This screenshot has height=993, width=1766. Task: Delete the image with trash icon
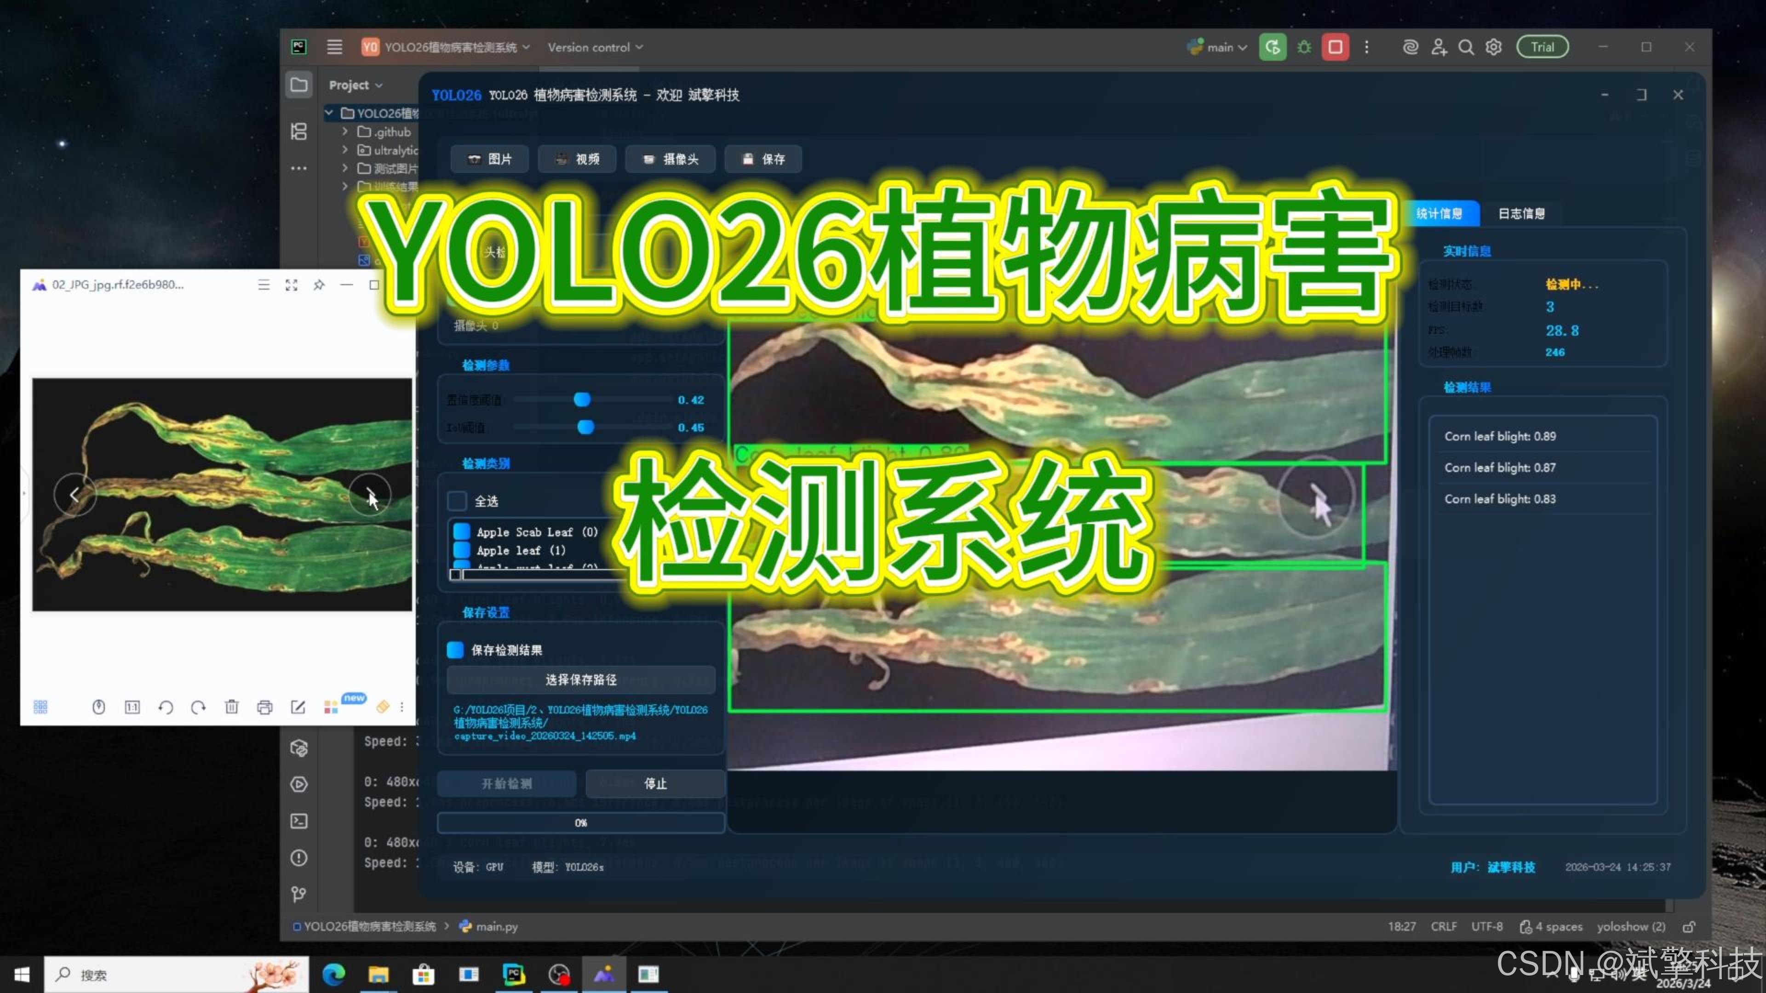pyautogui.click(x=232, y=707)
